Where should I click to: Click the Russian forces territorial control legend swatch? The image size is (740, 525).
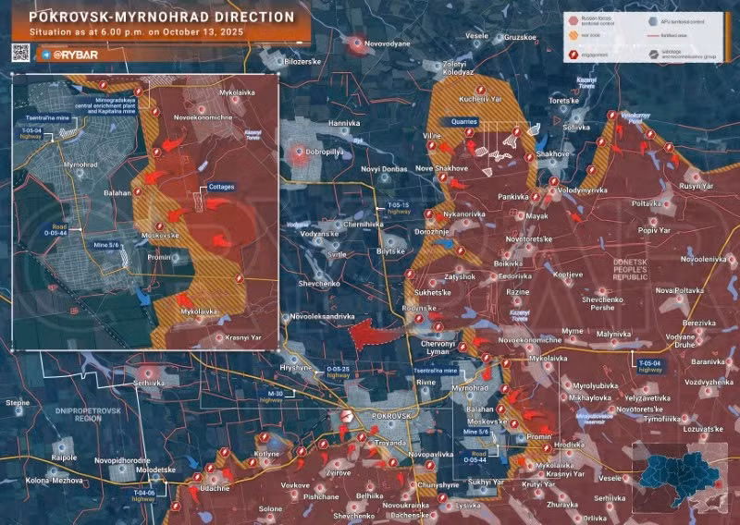pos(573,20)
